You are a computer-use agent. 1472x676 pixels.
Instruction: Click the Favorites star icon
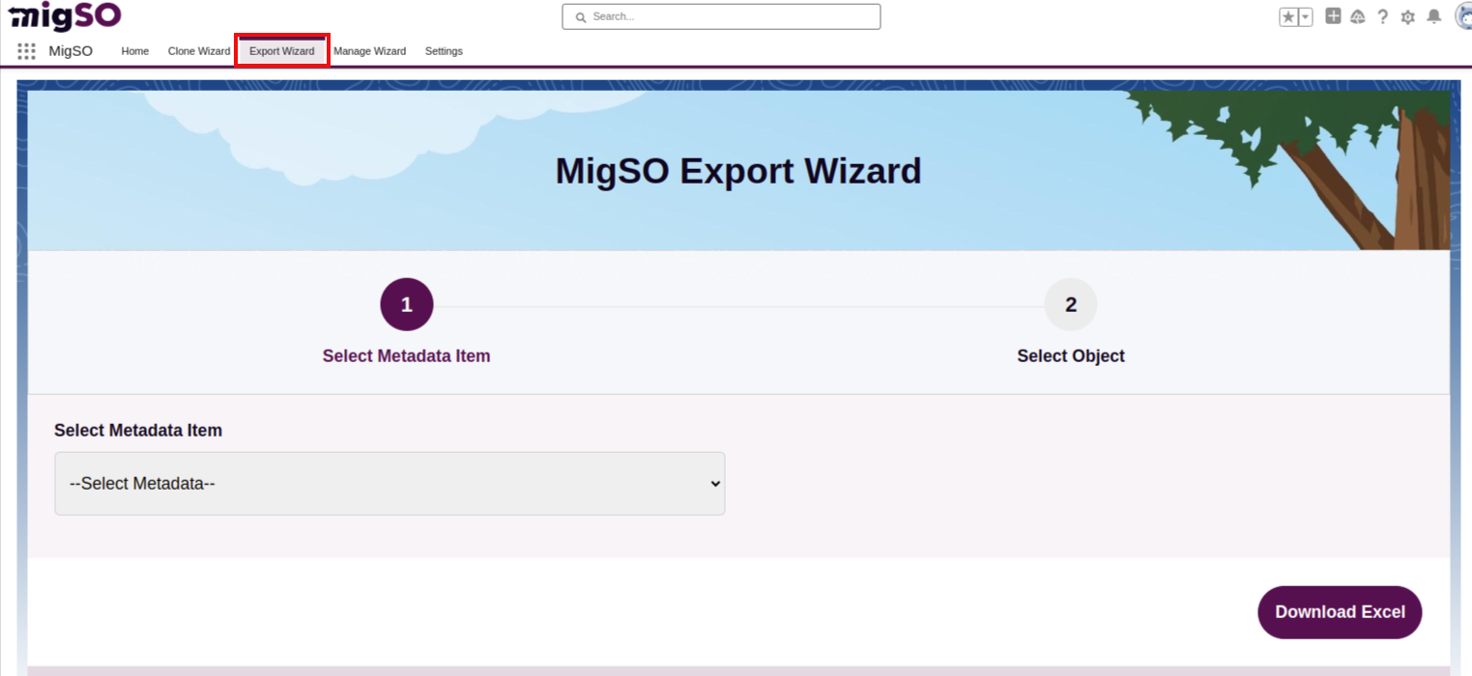point(1288,17)
